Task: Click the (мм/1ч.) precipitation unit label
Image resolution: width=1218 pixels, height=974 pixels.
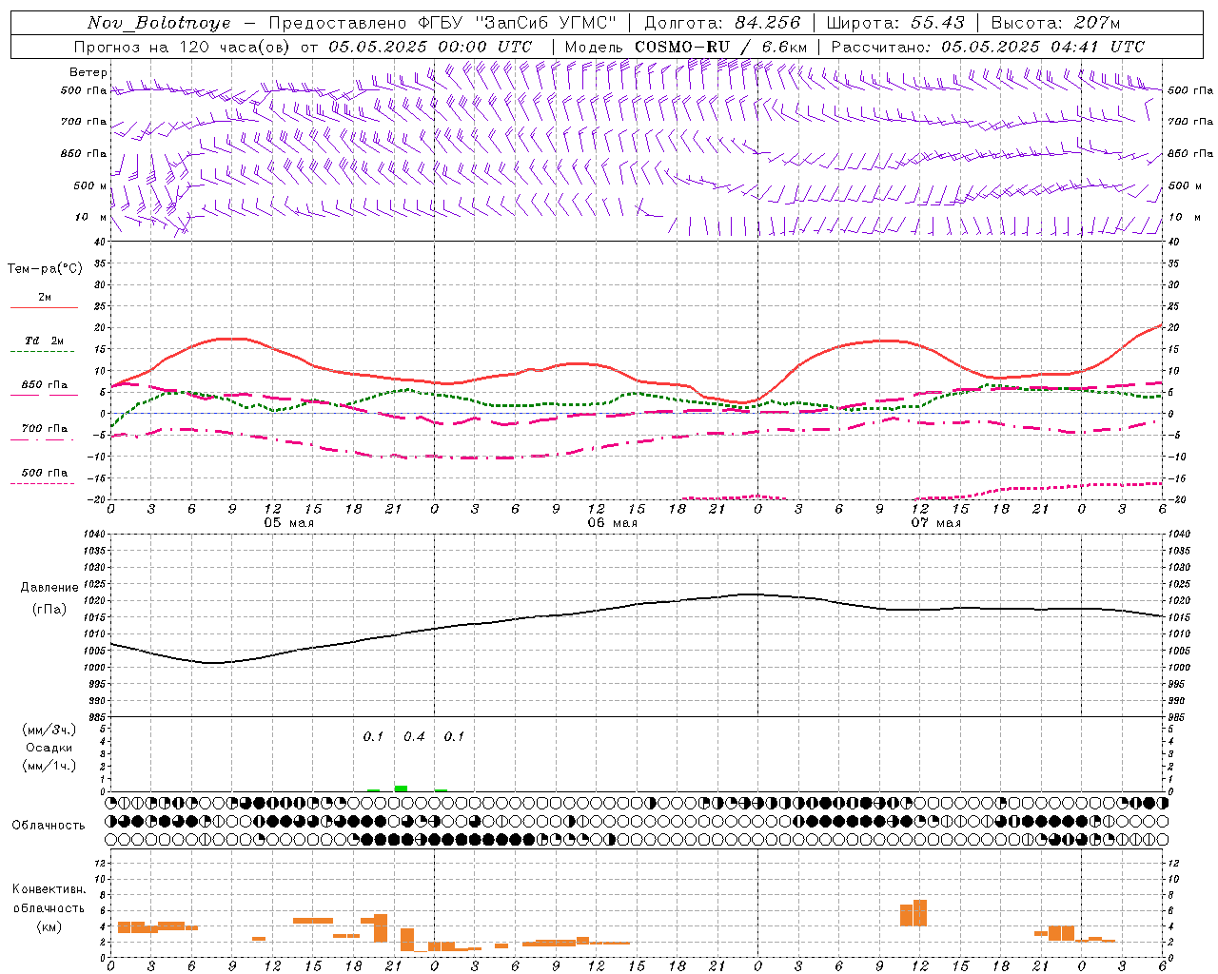Action: click(x=48, y=766)
